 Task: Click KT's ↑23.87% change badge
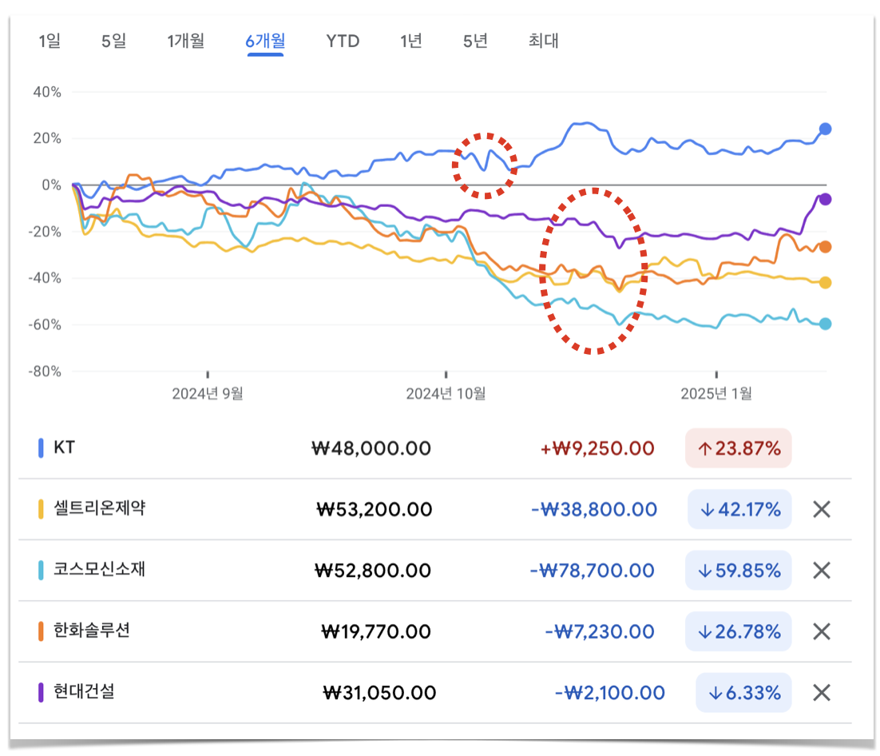[739, 448]
